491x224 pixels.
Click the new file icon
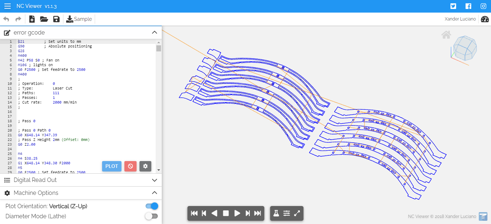pyautogui.click(x=32, y=19)
